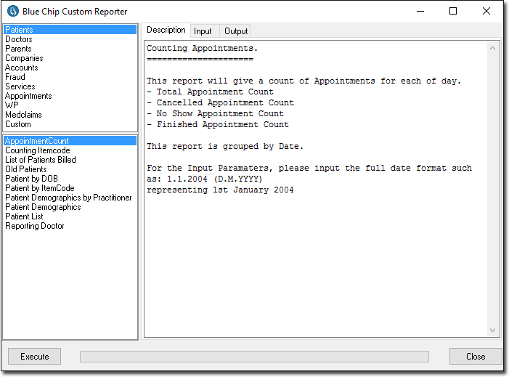This screenshot has width=509, height=377.
Task: Choose the Companies category
Action: (24, 58)
